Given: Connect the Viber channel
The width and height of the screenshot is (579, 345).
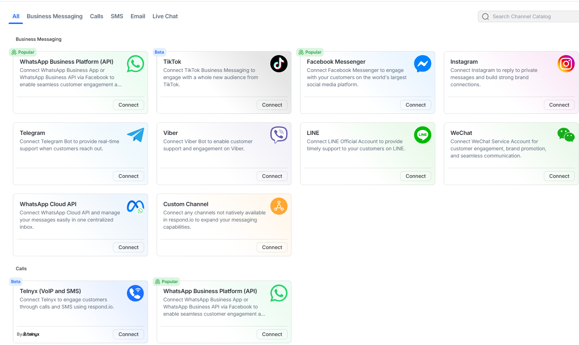Looking at the screenshot, I should coord(272,176).
